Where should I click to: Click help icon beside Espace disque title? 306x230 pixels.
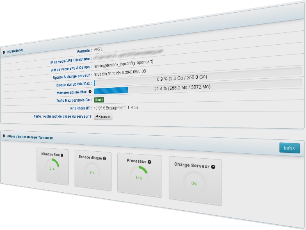pyautogui.click(x=105, y=158)
